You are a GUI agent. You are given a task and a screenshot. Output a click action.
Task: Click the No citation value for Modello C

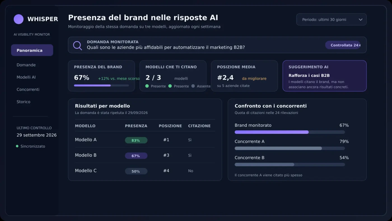(191, 171)
